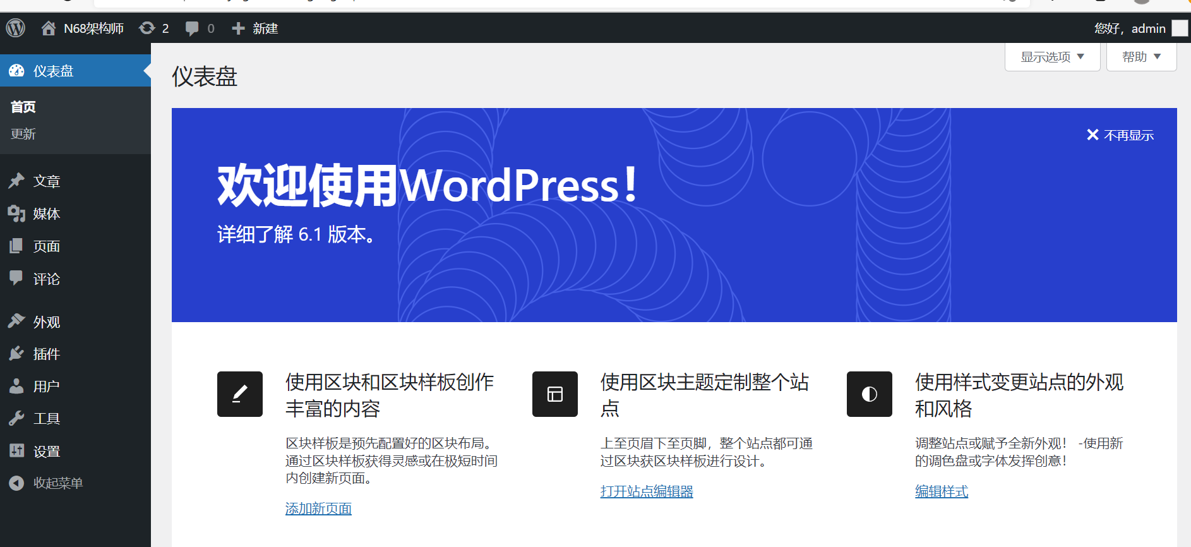
Task: Select the 更新 submenu item
Action: tap(23, 134)
